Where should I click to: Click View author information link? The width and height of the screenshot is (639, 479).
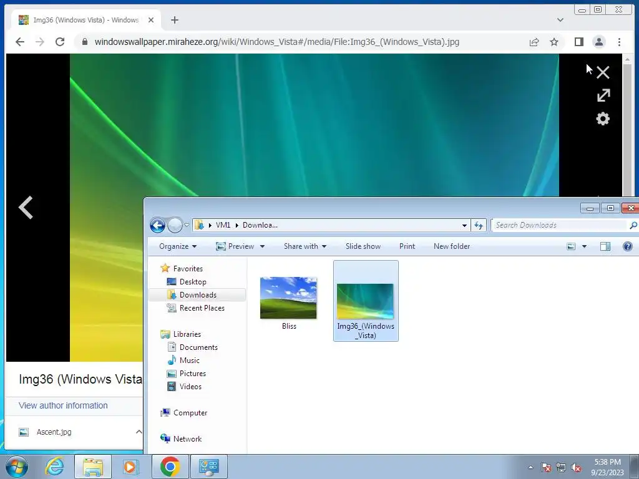click(x=63, y=405)
